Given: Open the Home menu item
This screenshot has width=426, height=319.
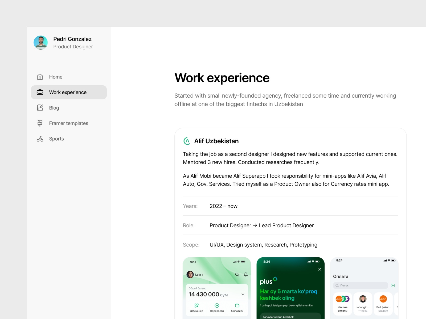Looking at the screenshot, I should (x=69, y=77).
